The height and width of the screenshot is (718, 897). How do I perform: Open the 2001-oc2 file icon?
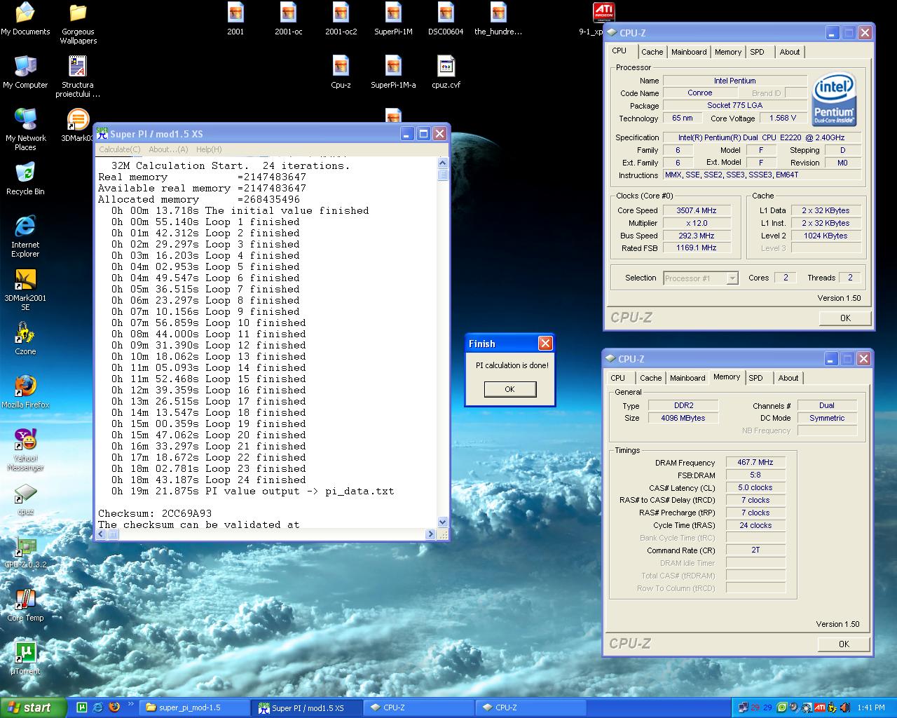click(x=341, y=19)
